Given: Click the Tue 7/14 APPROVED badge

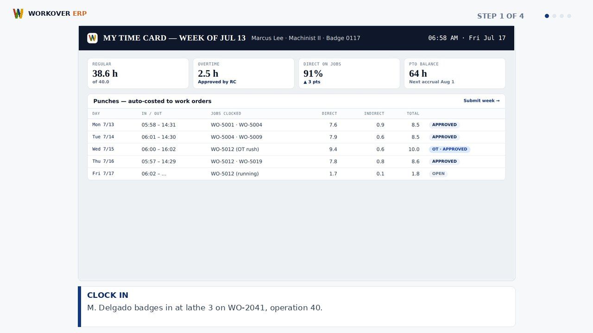Looking at the screenshot, I should tap(444, 137).
